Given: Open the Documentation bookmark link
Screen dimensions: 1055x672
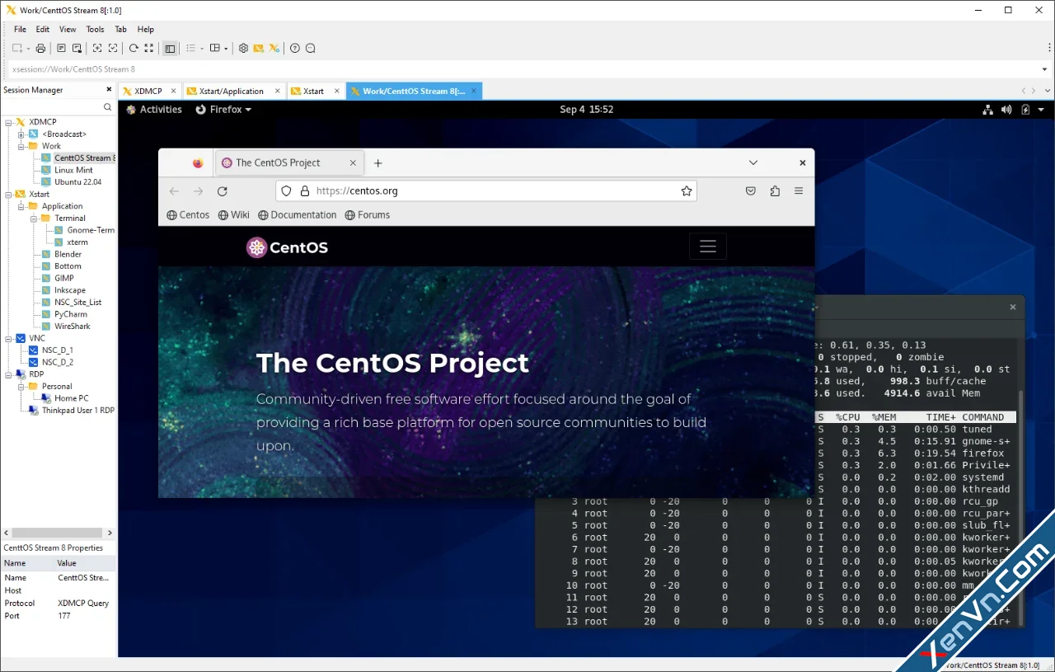Looking at the screenshot, I should click(298, 214).
